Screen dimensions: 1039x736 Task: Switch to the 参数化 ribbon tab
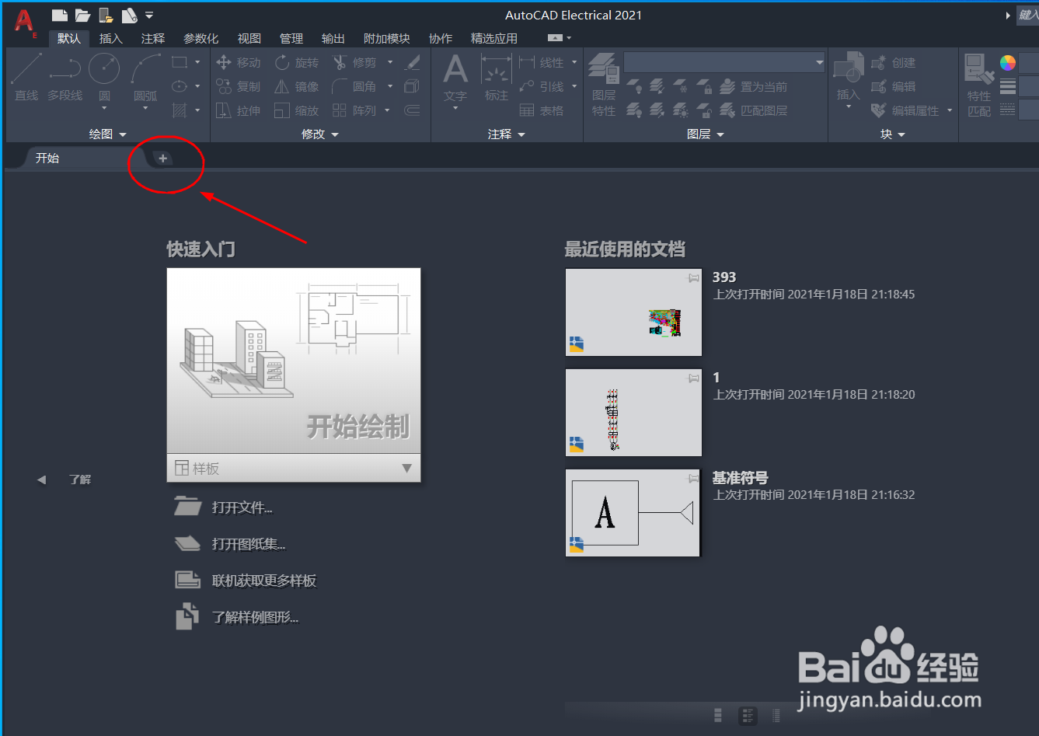coord(200,38)
